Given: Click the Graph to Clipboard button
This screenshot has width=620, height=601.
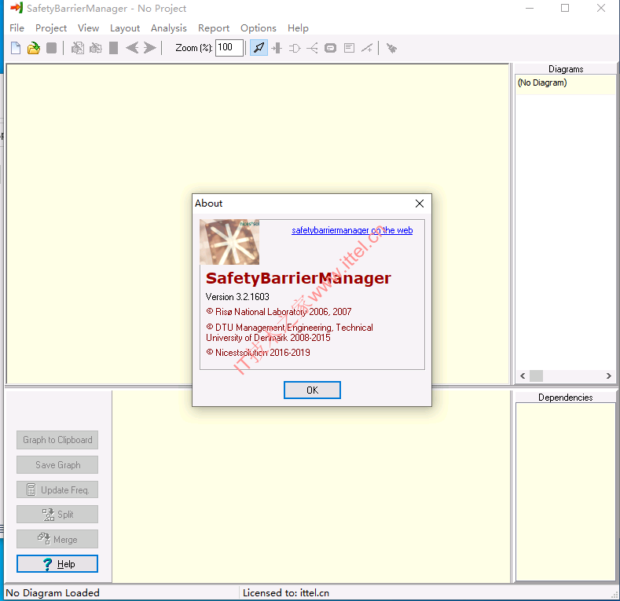Looking at the screenshot, I should (x=57, y=440).
